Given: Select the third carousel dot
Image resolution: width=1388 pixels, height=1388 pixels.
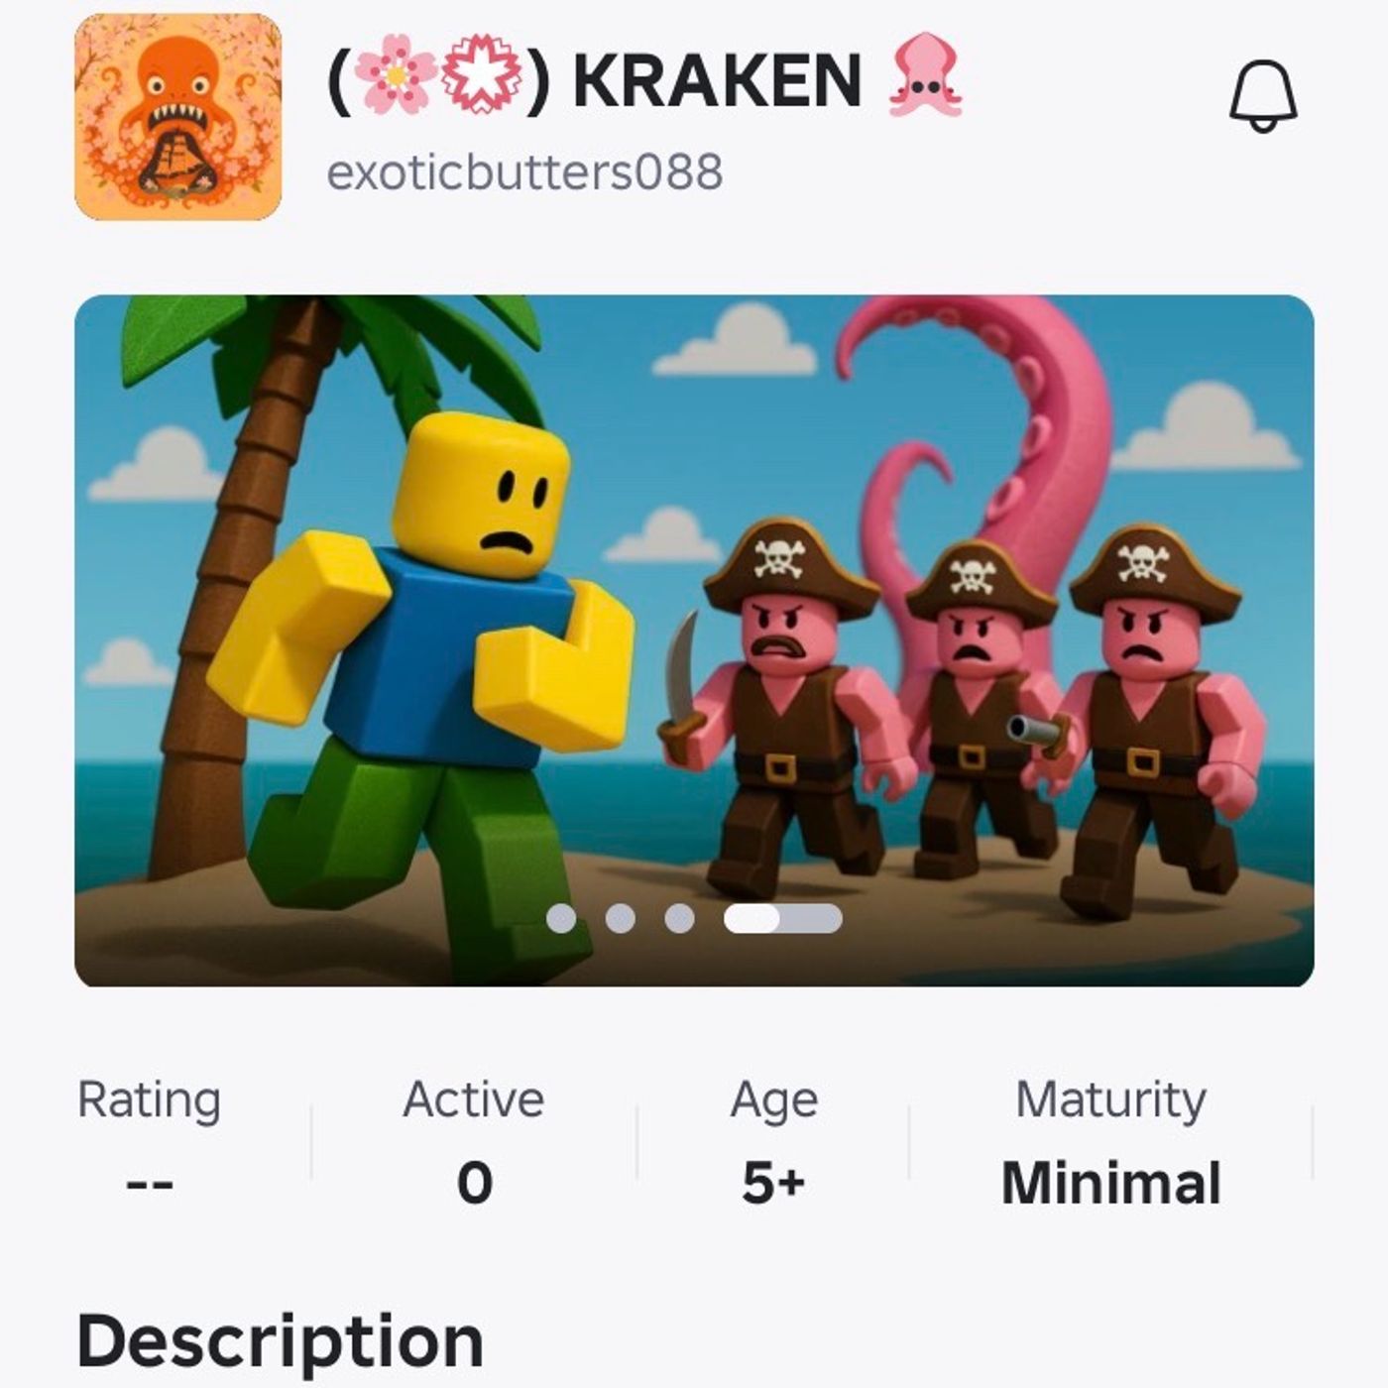Looking at the screenshot, I should pyautogui.click(x=680, y=919).
